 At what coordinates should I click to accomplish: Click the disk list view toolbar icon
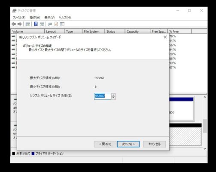click(62, 24)
